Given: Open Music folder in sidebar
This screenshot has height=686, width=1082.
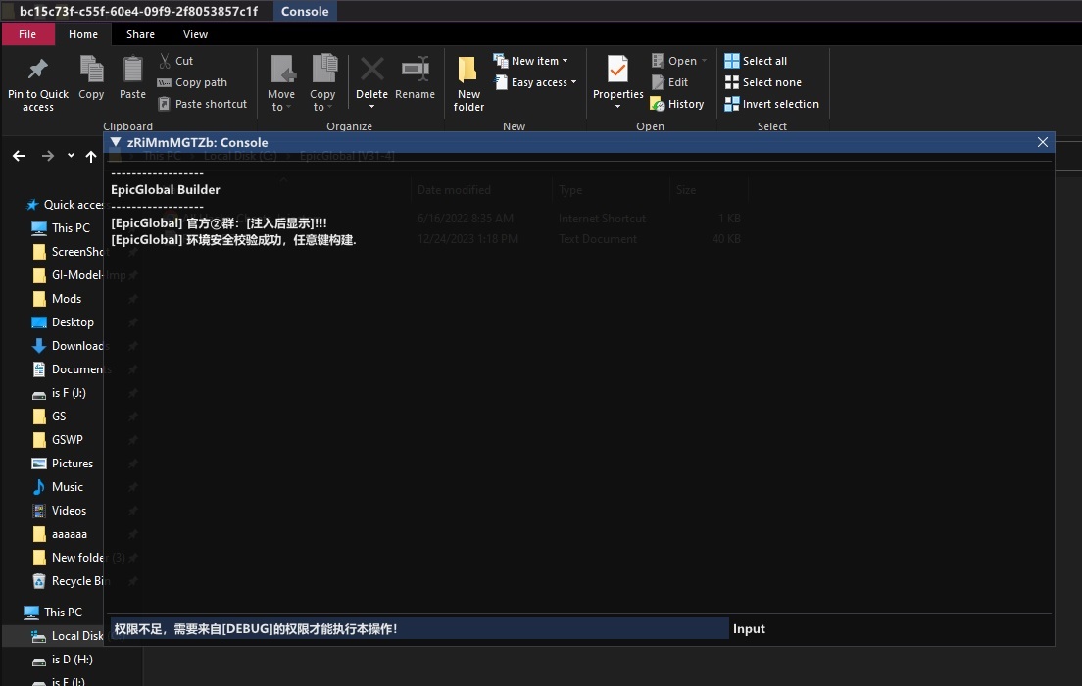Looking at the screenshot, I should coord(59,486).
